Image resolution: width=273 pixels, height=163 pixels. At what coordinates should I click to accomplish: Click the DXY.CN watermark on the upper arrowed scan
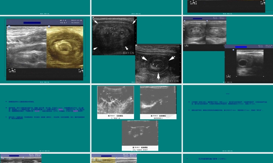coord(128,53)
